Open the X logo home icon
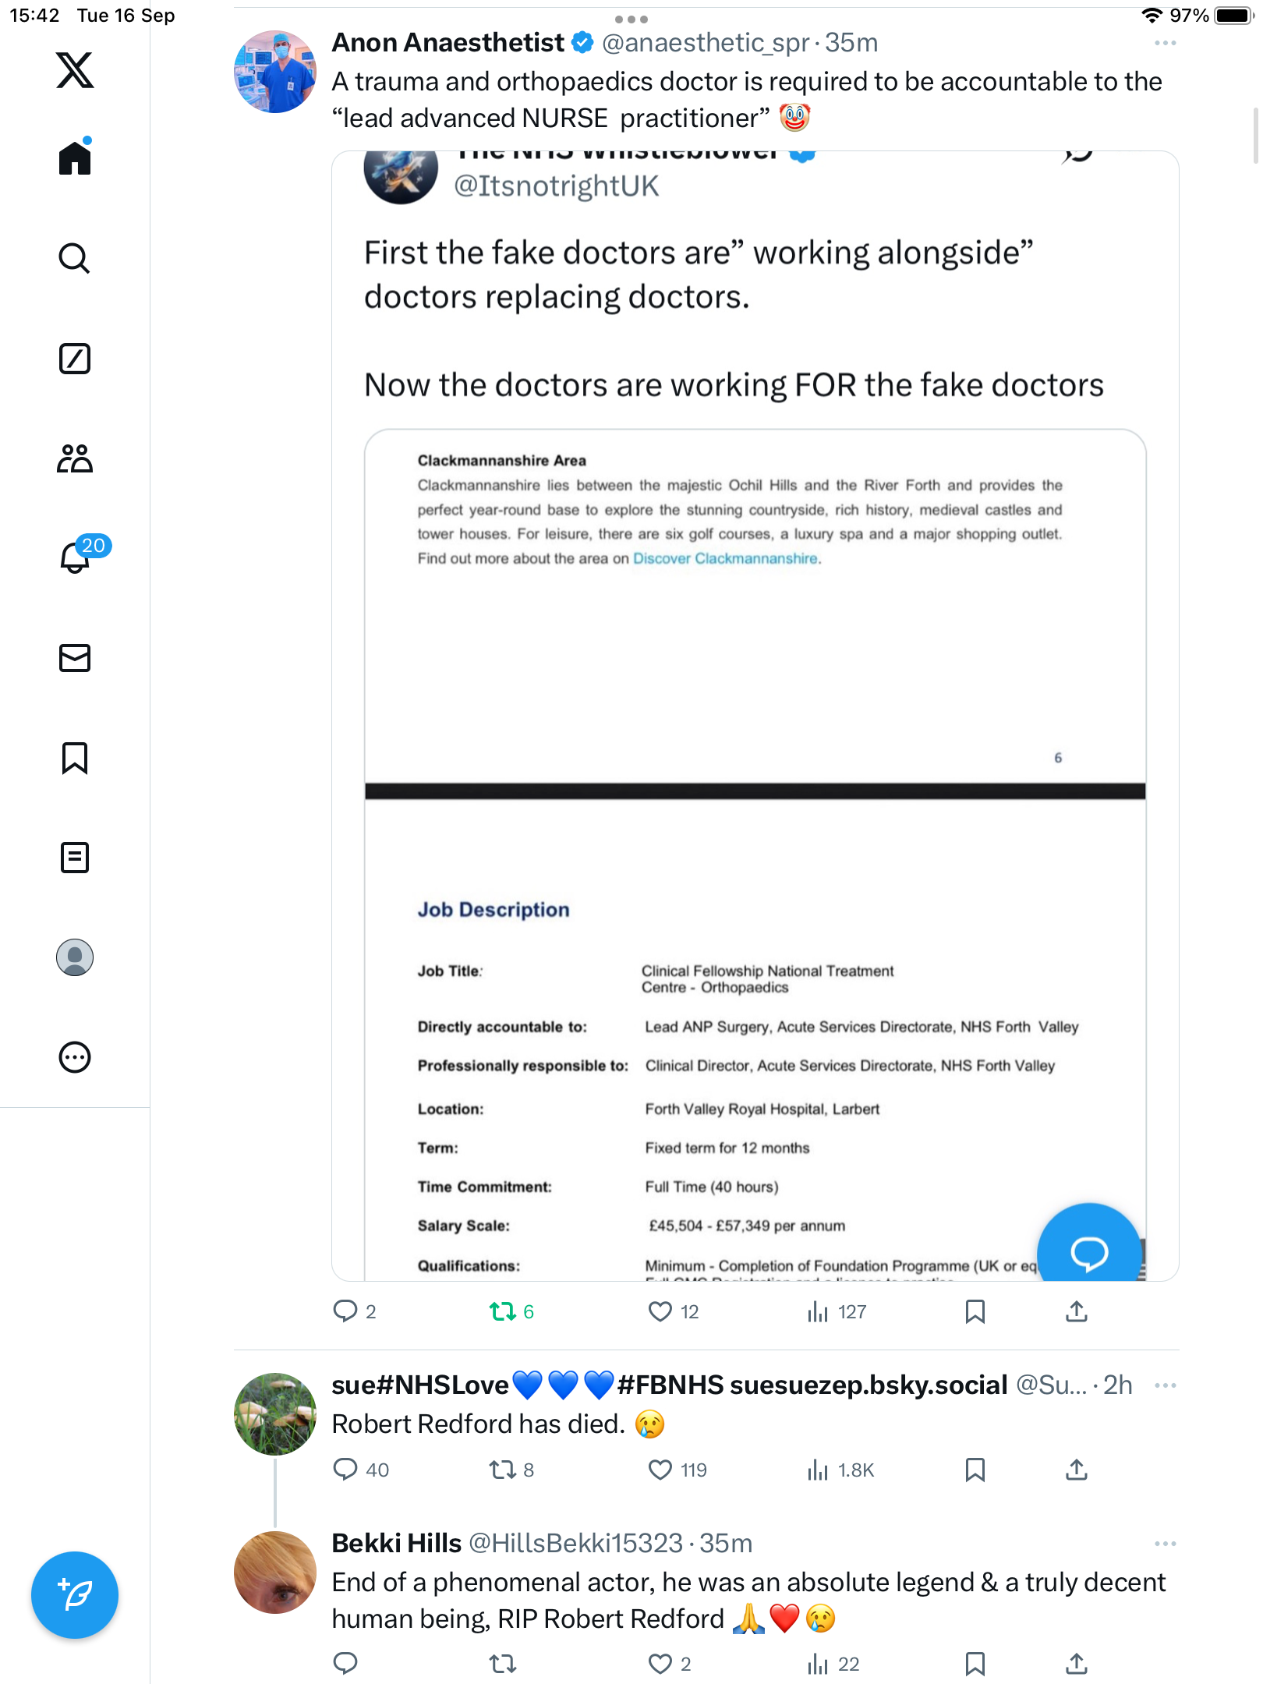1263x1684 pixels. 75,70
